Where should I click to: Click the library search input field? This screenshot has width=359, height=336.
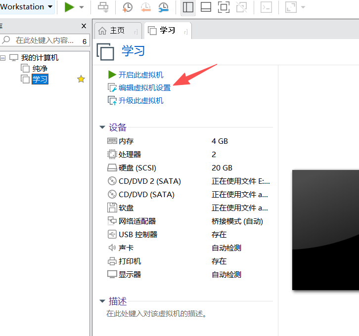coord(45,40)
